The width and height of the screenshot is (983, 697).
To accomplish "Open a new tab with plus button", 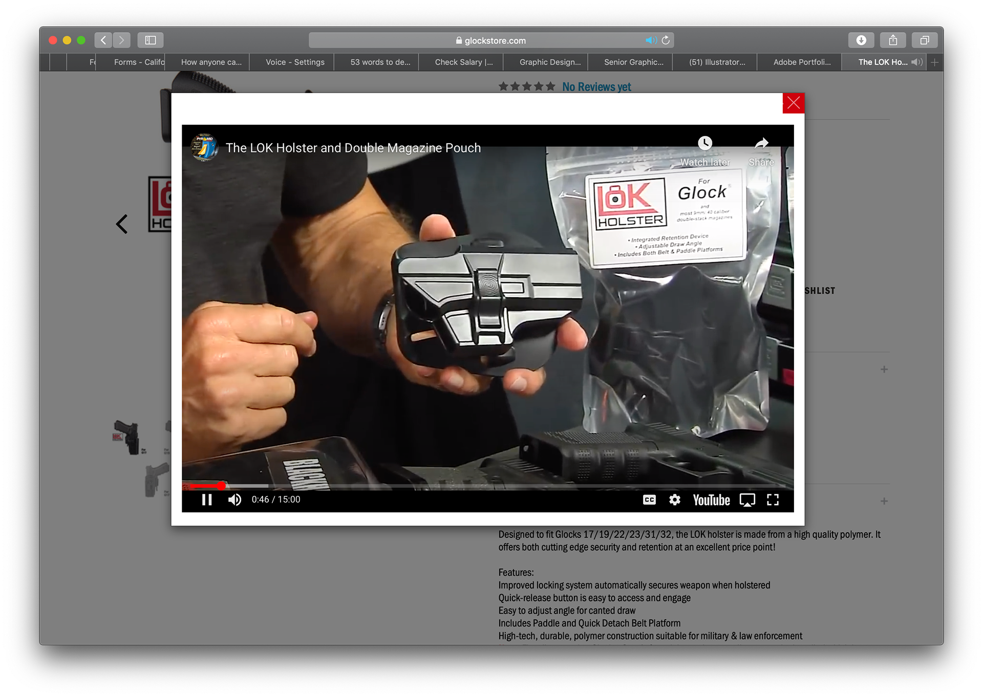I will pos(935,62).
